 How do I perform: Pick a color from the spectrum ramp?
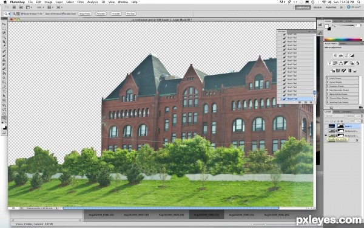pyautogui.click(x=343, y=40)
